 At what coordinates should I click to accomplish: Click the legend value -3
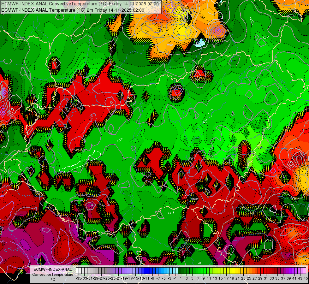(x=169, y=279)
